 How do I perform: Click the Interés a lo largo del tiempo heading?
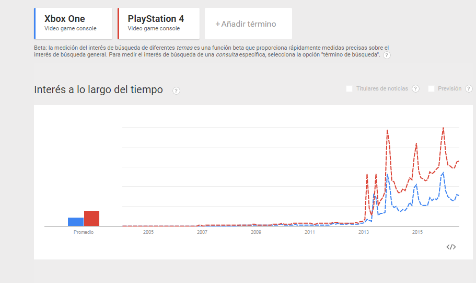pyautogui.click(x=98, y=90)
